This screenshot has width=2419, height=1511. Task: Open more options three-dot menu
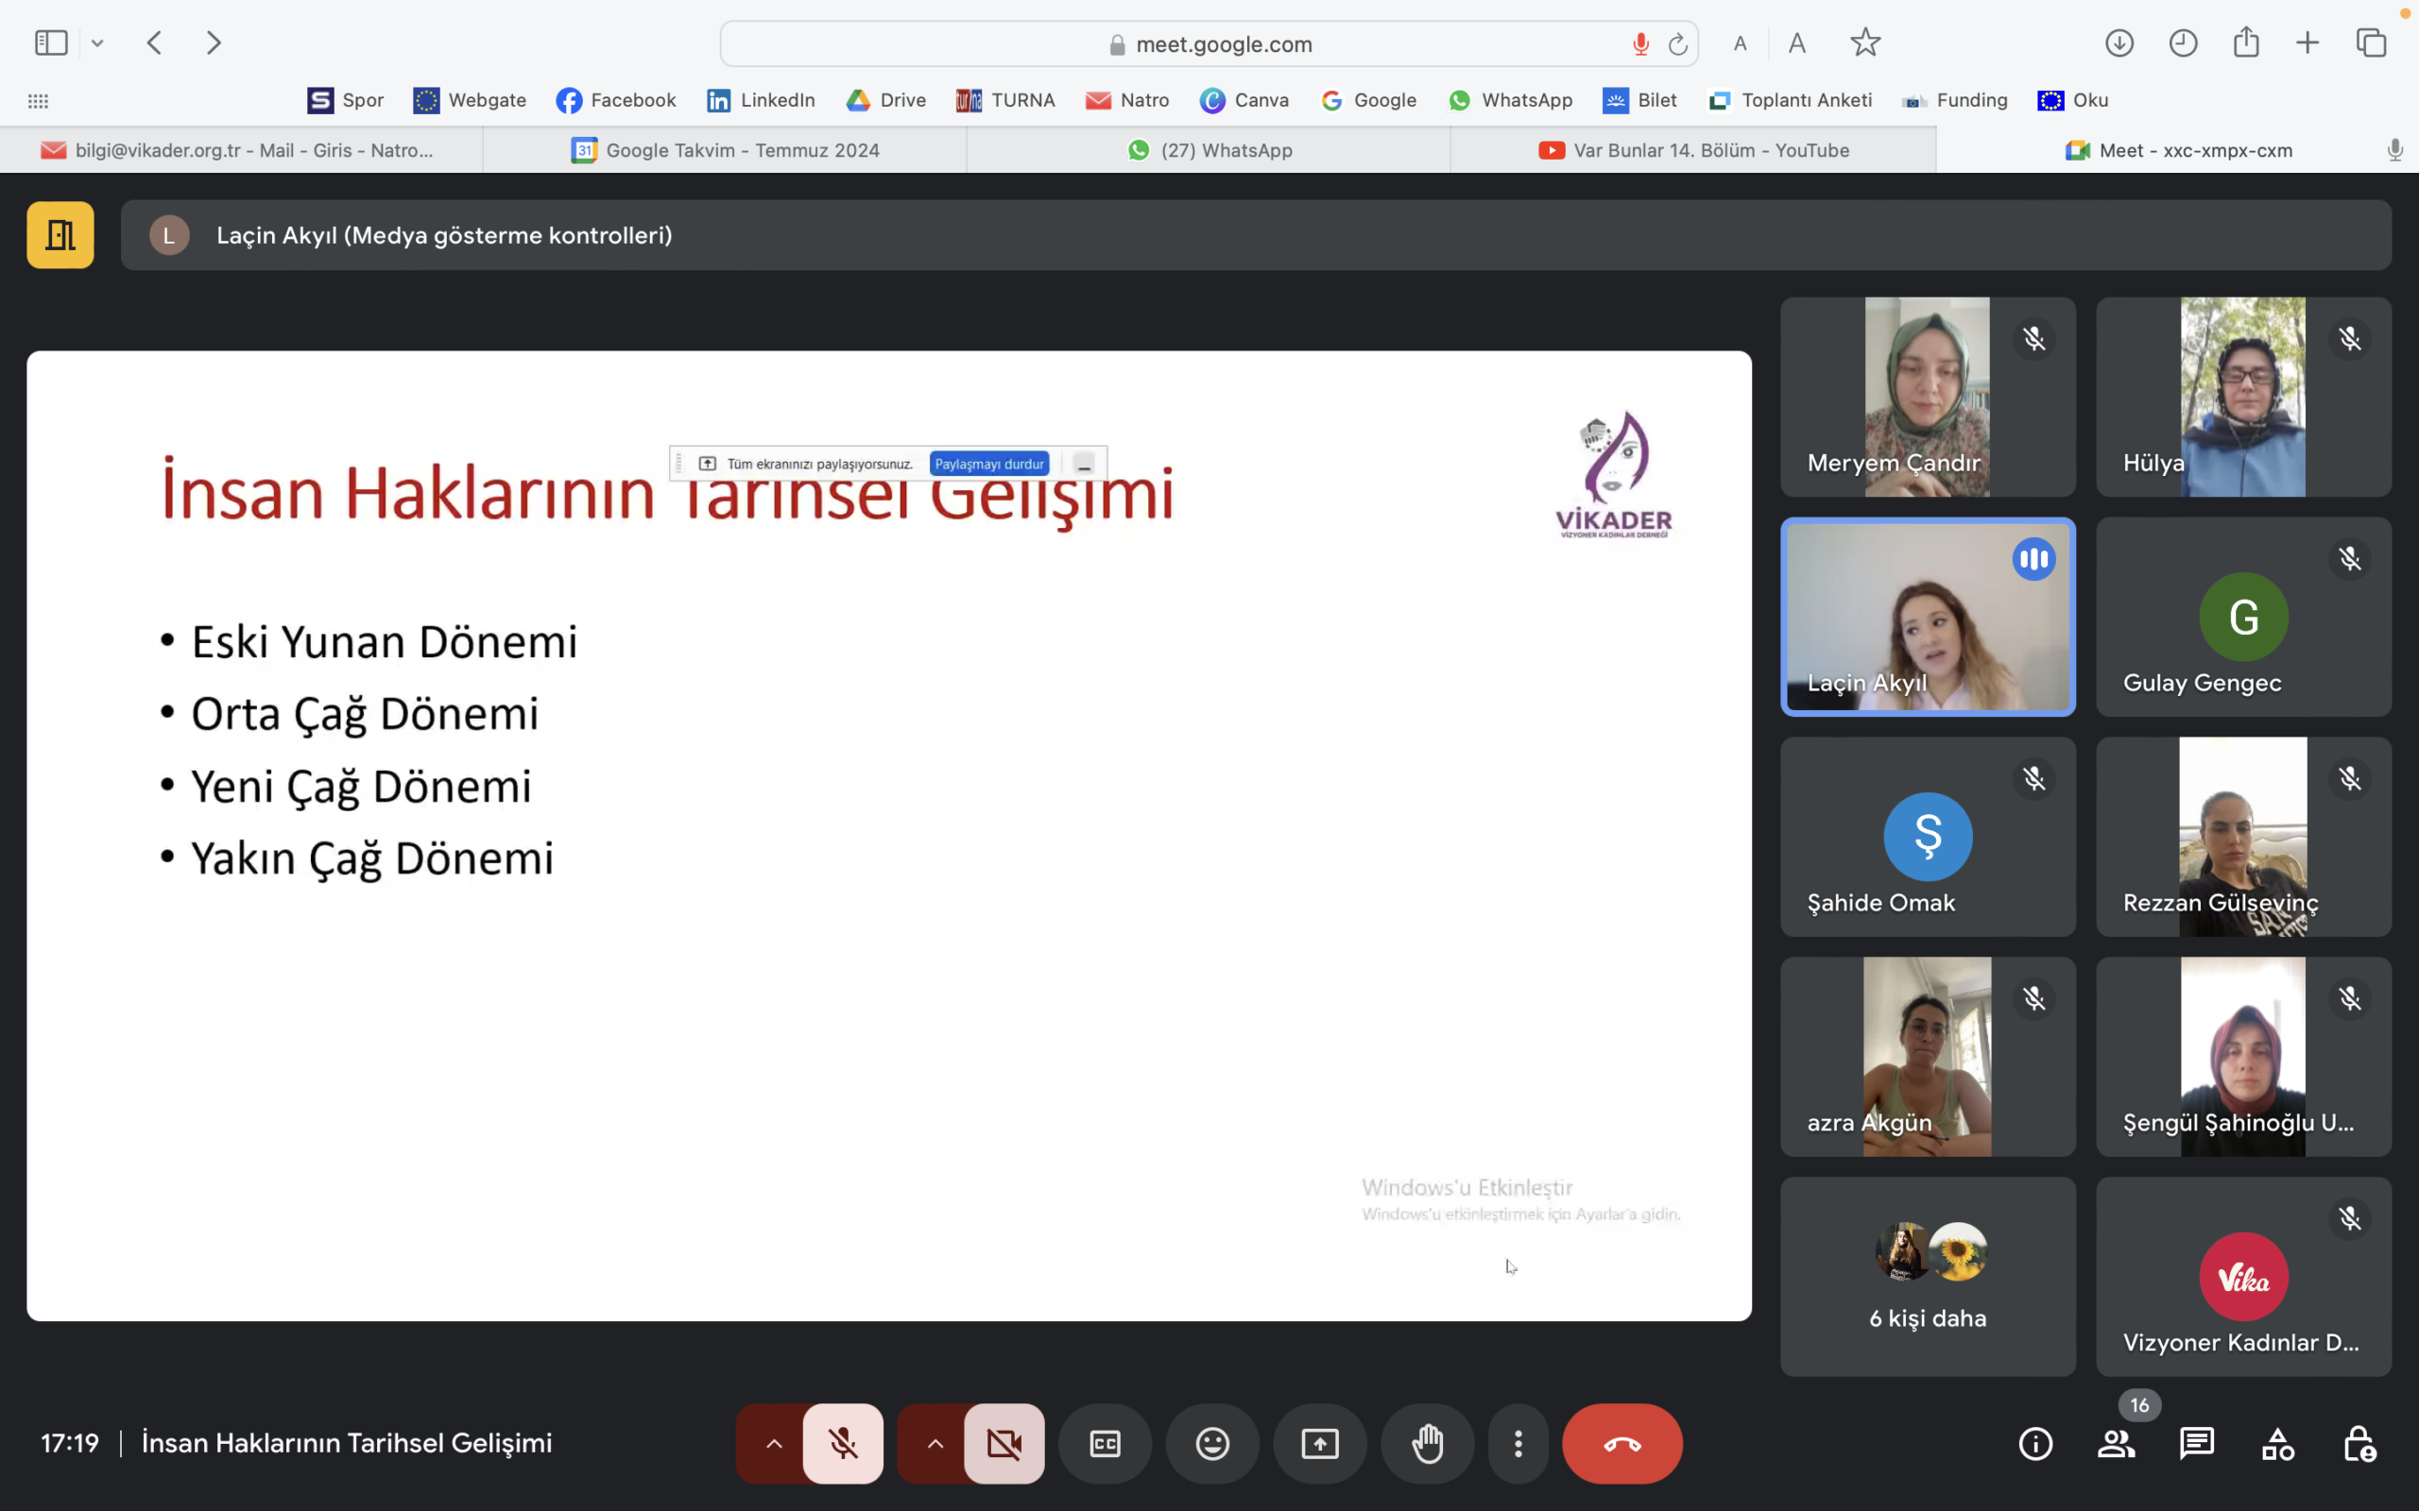click(1518, 1443)
